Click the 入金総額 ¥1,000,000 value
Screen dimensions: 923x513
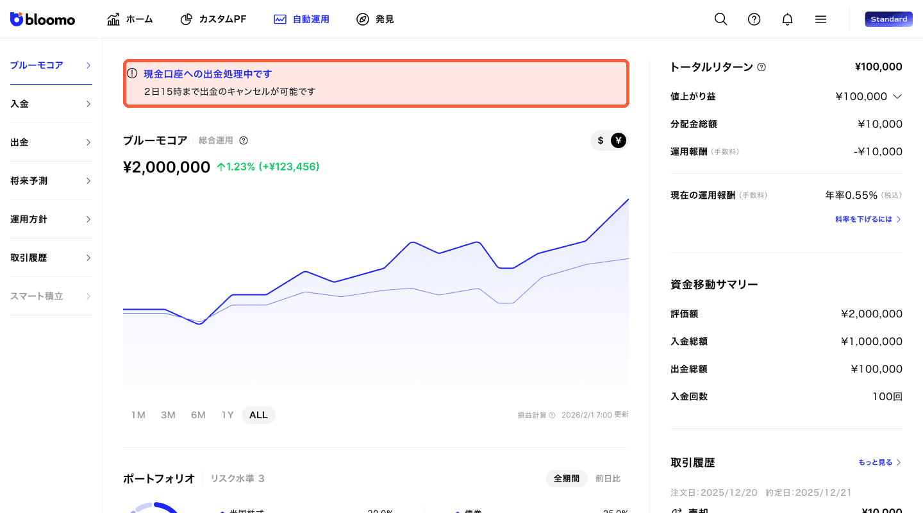coord(872,342)
